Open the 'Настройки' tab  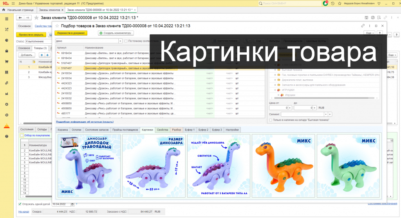[232, 130]
